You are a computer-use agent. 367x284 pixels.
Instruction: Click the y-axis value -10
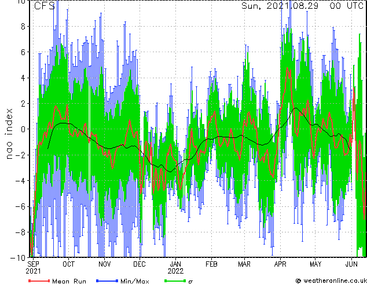(x=18, y=257)
